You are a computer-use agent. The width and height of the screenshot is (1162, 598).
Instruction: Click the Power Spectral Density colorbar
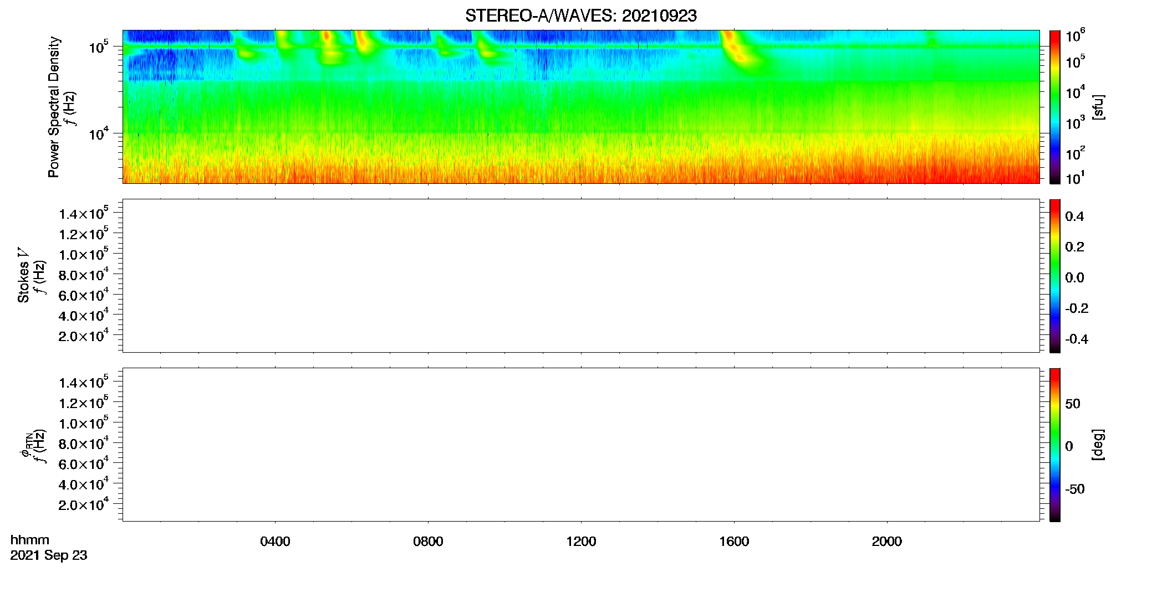coord(1054,107)
